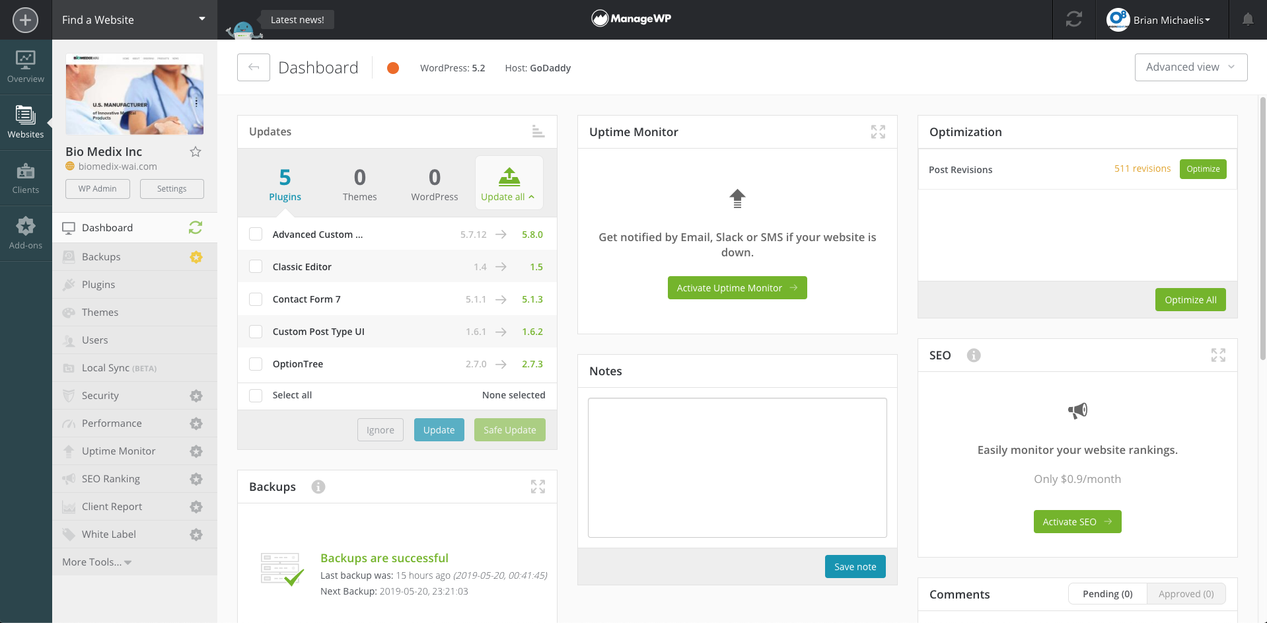The width and height of the screenshot is (1267, 623).
Task: Star the Bio Medix Inc website
Action: [196, 152]
